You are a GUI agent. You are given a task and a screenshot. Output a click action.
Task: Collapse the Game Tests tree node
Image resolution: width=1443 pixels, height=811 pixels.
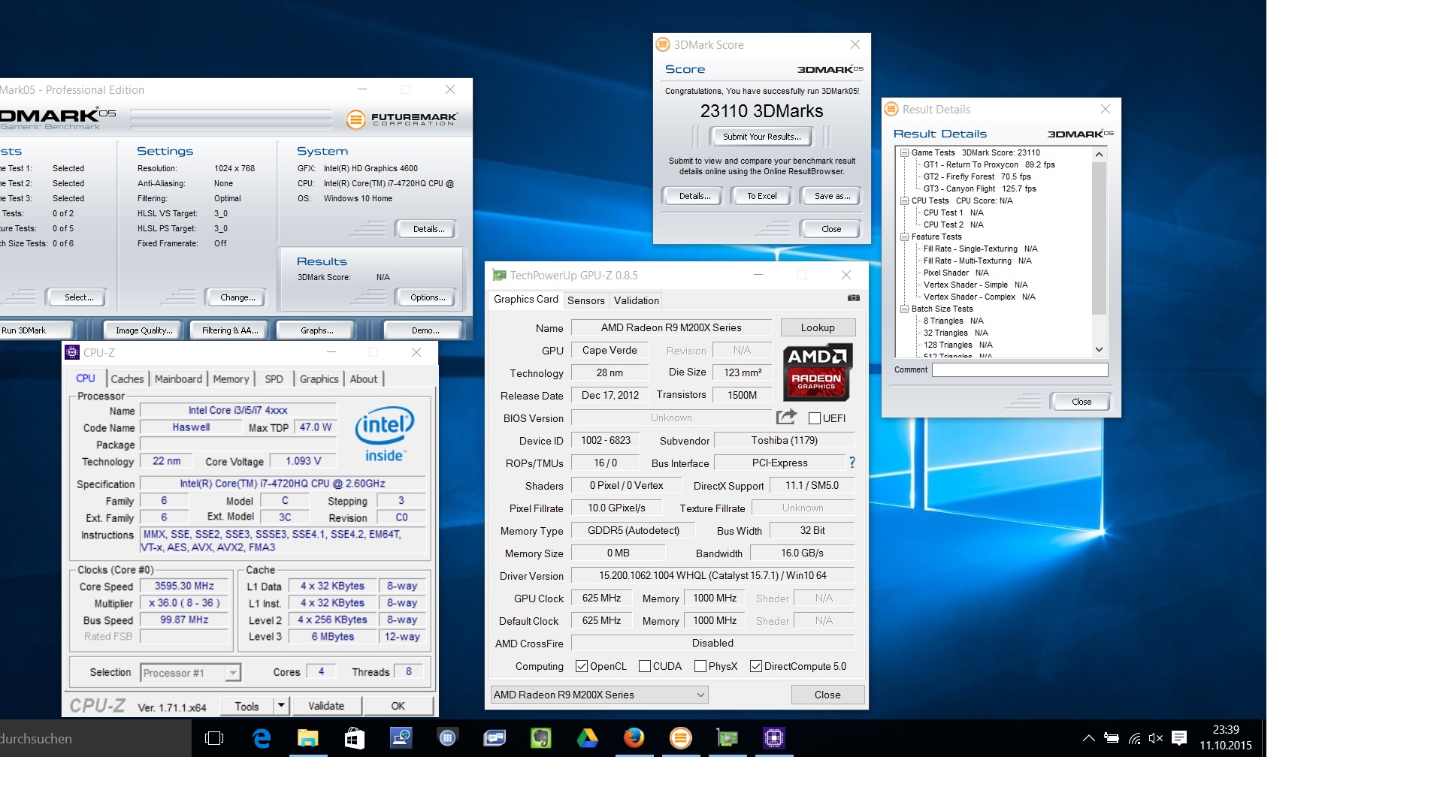pyautogui.click(x=905, y=152)
